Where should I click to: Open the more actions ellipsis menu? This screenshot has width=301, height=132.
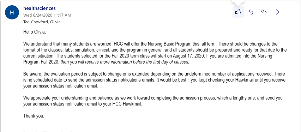(289, 12)
